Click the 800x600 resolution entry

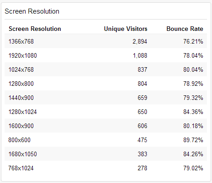pyautogui.click(x=20, y=140)
